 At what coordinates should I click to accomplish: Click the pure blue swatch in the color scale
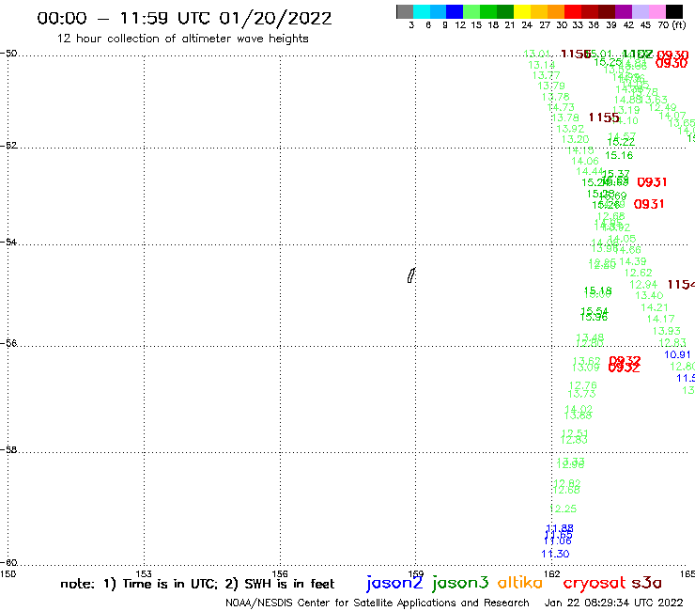(x=455, y=11)
